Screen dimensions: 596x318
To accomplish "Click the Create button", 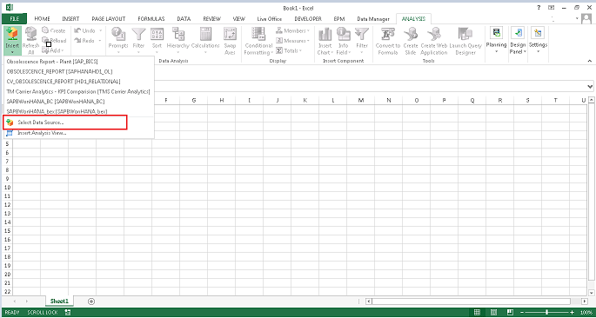I will [54, 30].
